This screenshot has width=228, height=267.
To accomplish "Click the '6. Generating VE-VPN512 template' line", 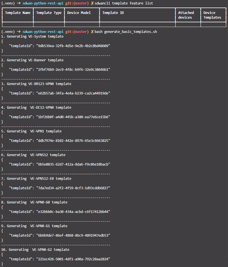I will coord(33,155).
